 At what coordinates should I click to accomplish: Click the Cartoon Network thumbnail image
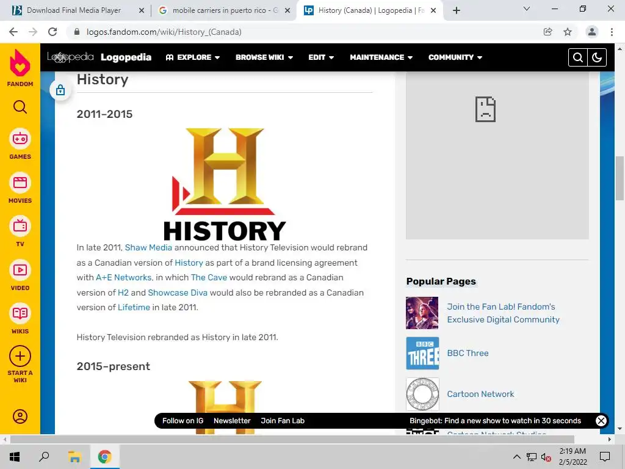pyautogui.click(x=422, y=394)
